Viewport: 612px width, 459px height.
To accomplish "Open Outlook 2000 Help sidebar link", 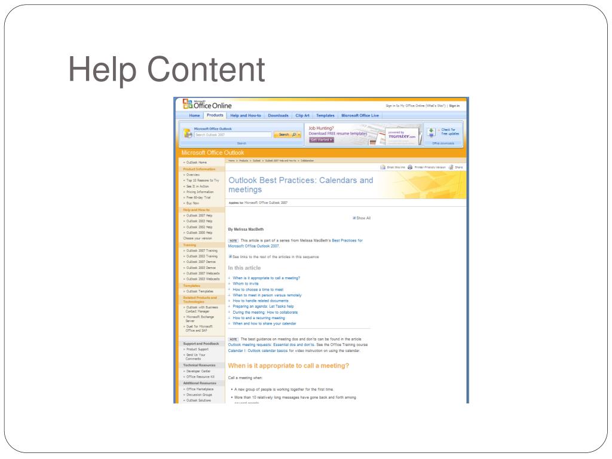I will pos(199,232).
